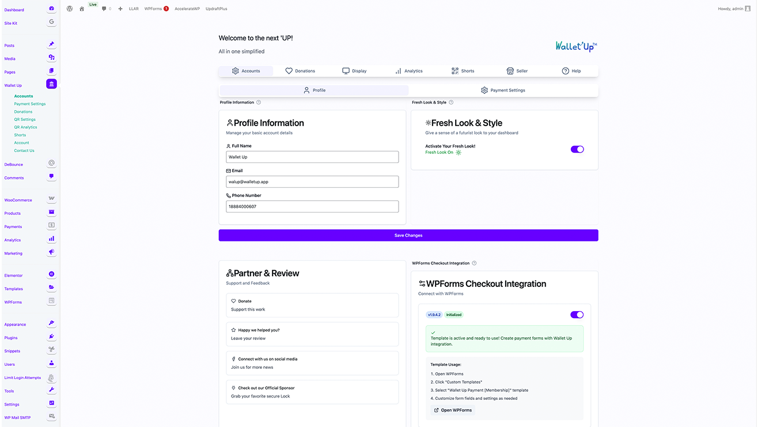Click the Tools wrench icon
Screen dimensions: 784x427
point(51,390)
